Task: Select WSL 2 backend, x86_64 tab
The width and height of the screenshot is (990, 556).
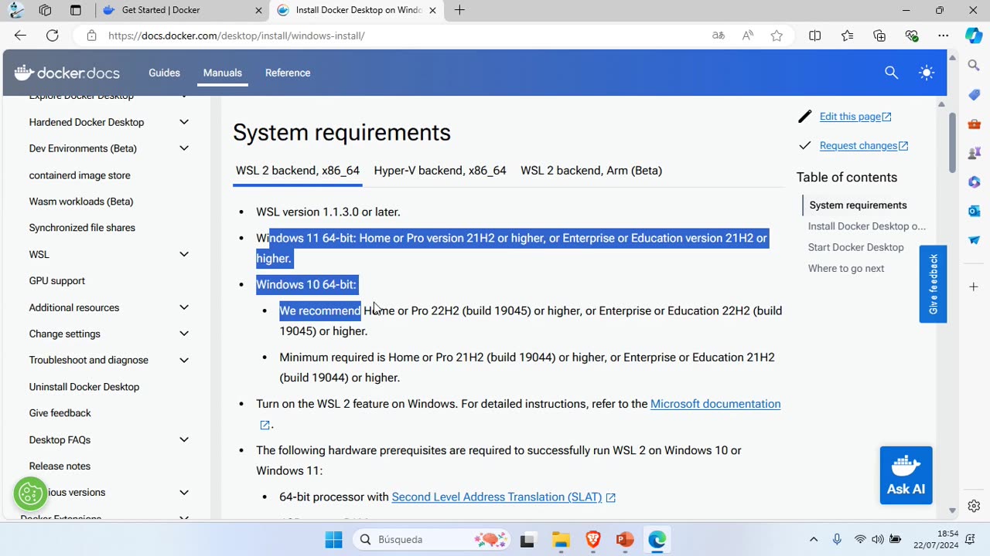Action: pos(298,171)
